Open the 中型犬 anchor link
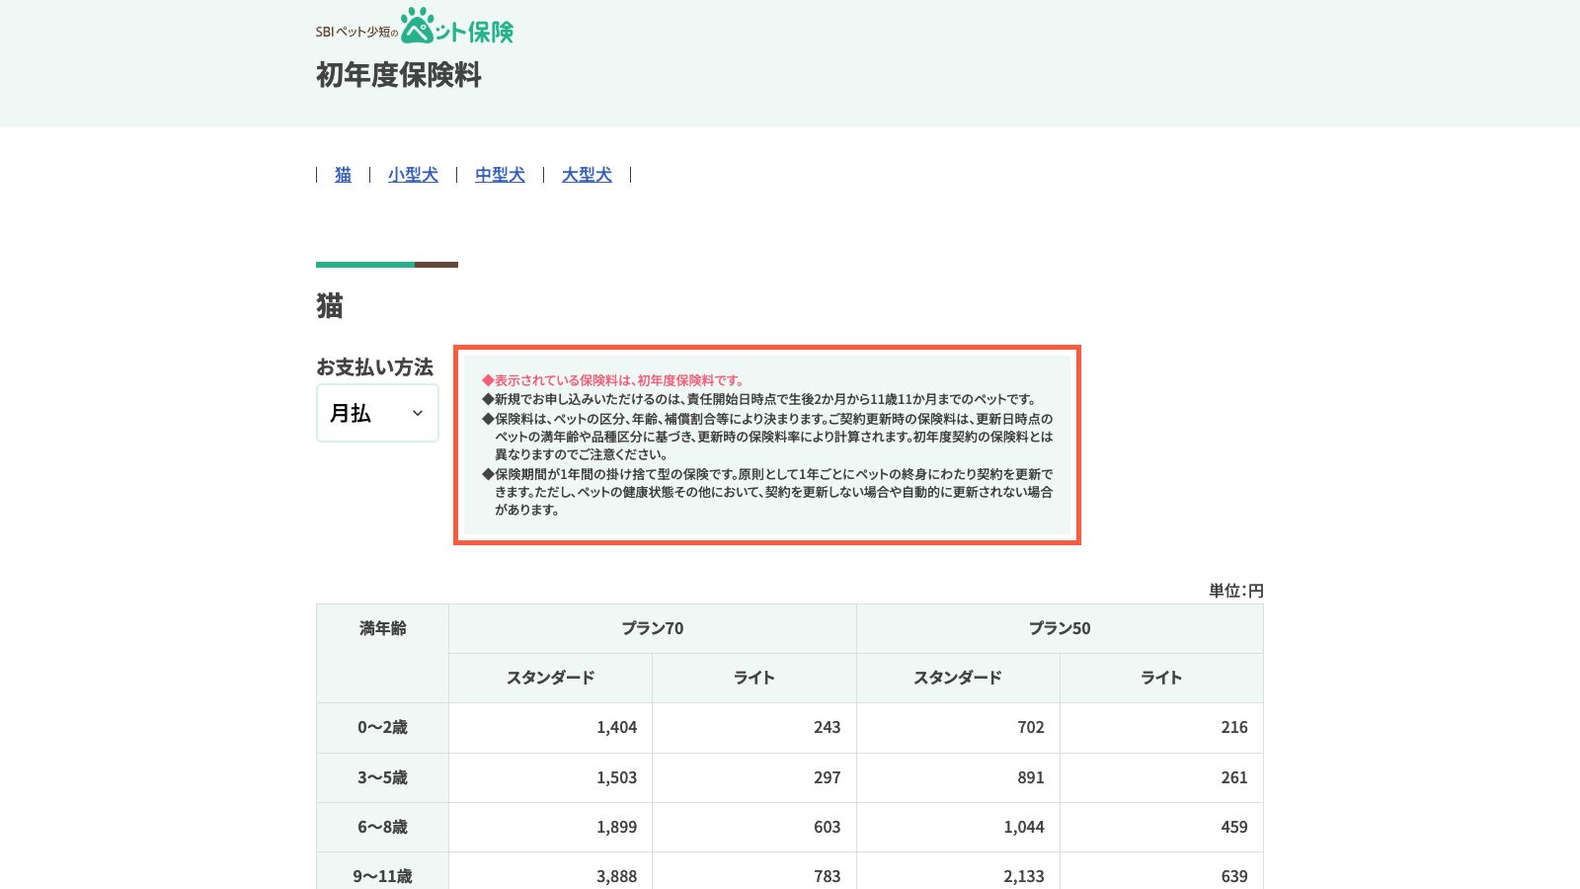Screen dimensions: 1580x889 (500, 175)
